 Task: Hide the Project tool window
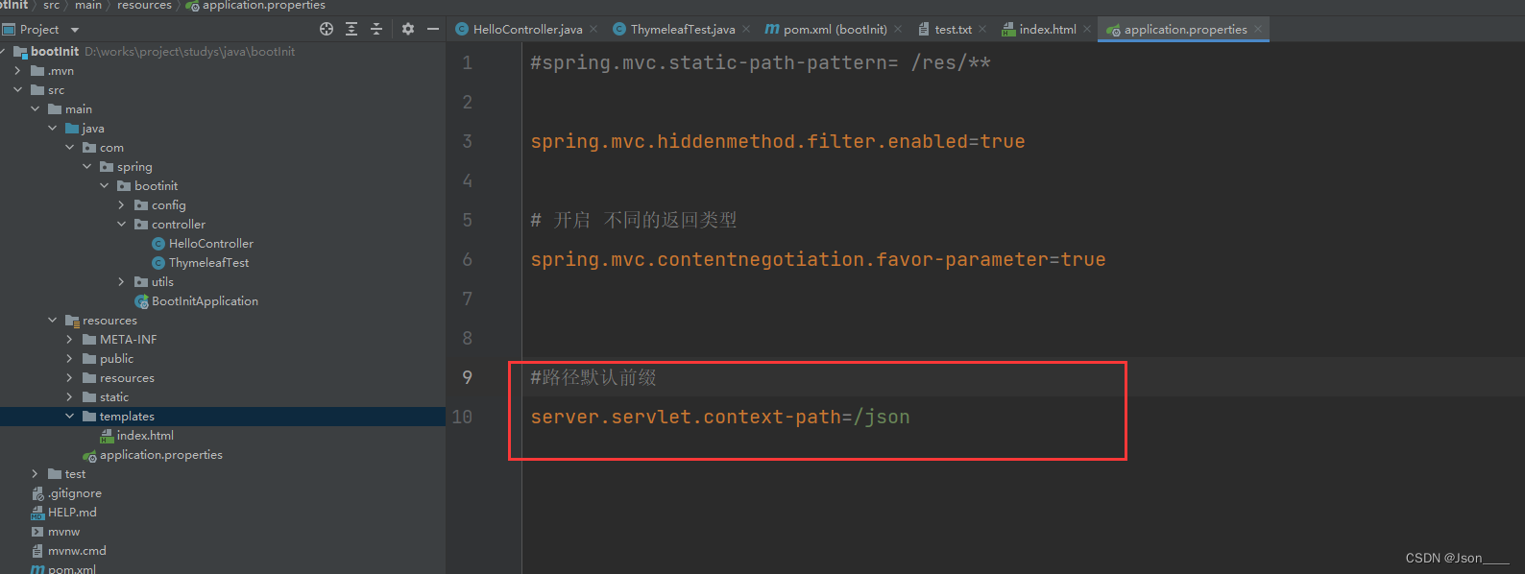click(x=433, y=30)
